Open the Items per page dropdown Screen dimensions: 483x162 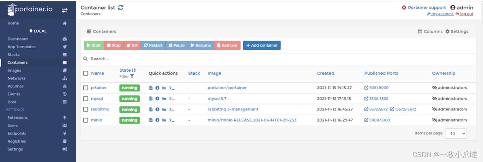click(x=456, y=133)
